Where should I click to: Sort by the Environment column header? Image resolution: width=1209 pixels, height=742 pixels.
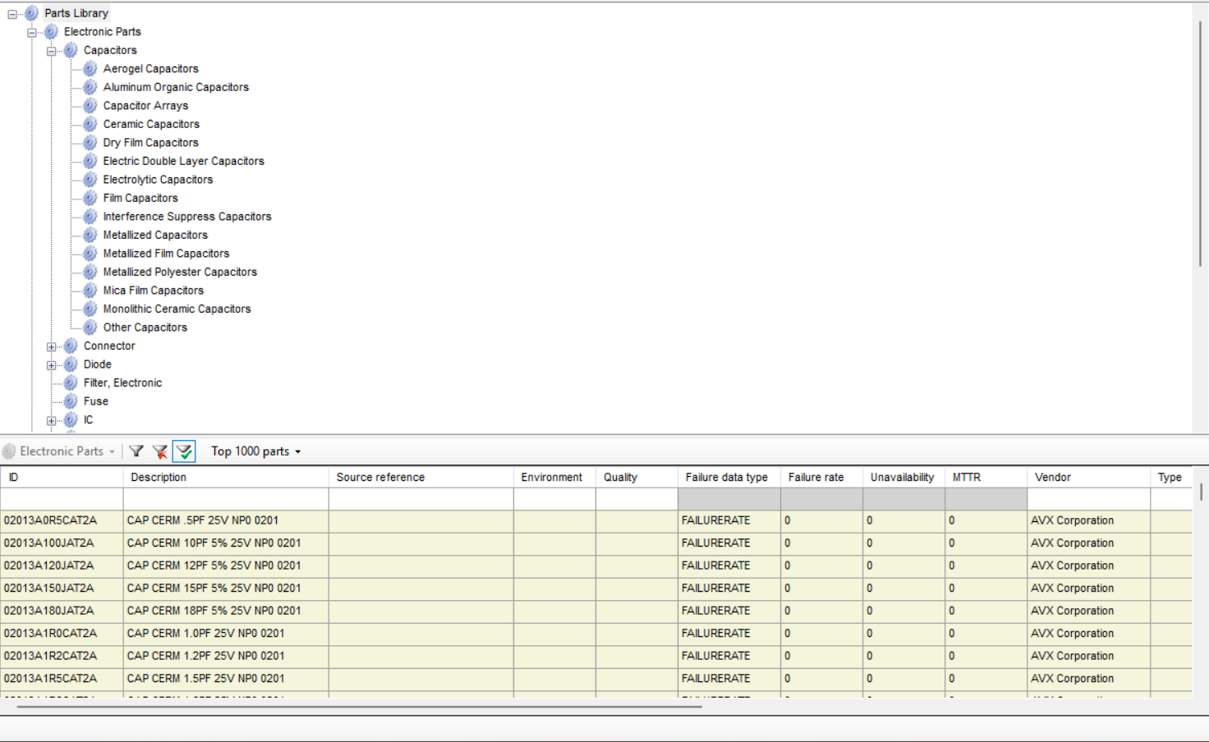pyautogui.click(x=554, y=477)
